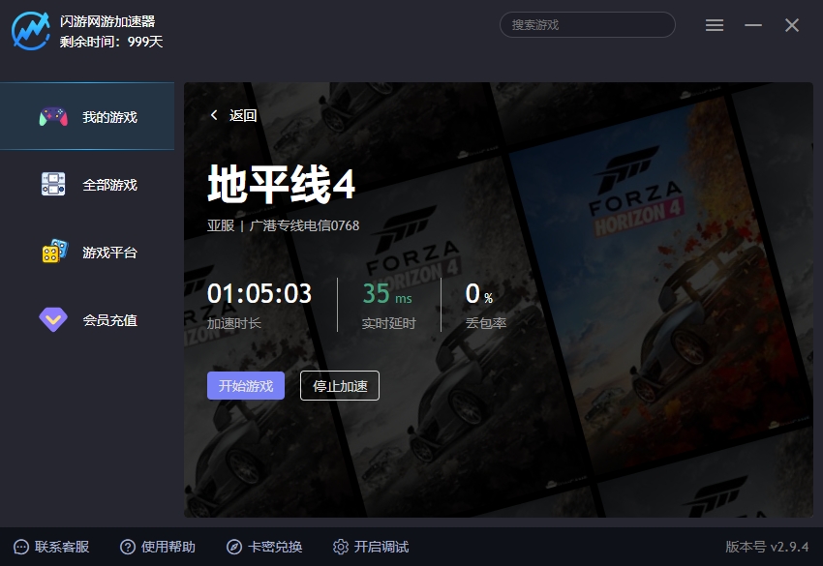Screen dimensions: 823x566
Task: Click the 闪游 accelerator logo icon
Action: click(x=31, y=31)
